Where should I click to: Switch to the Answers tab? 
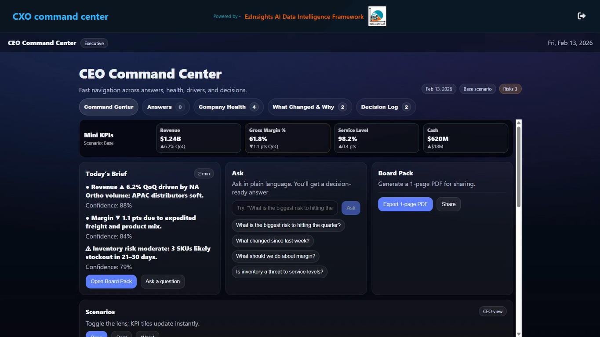pos(166,107)
